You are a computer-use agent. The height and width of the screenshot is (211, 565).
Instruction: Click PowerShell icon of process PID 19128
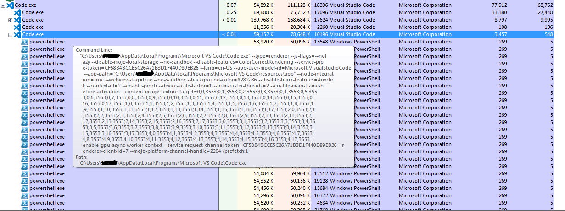click(25, 181)
